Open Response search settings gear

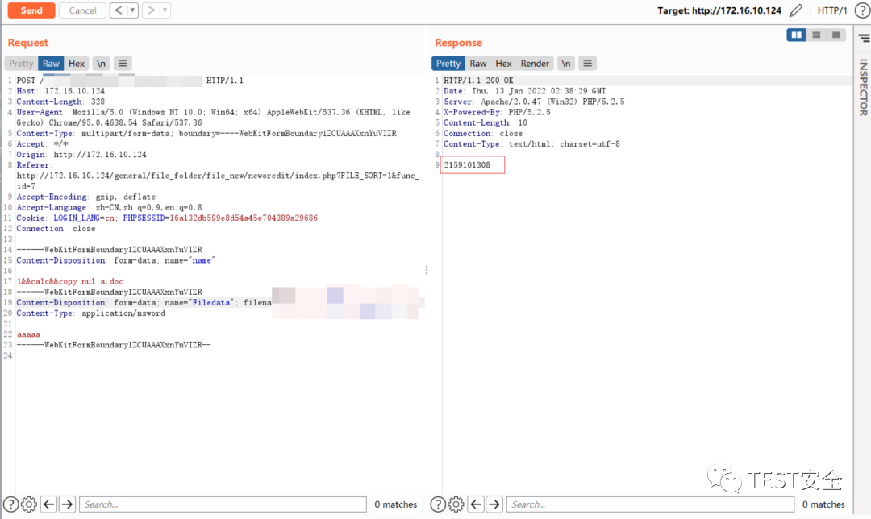point(456,504)
